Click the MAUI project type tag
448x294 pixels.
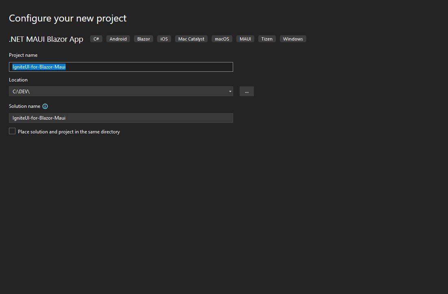[245, 39]
